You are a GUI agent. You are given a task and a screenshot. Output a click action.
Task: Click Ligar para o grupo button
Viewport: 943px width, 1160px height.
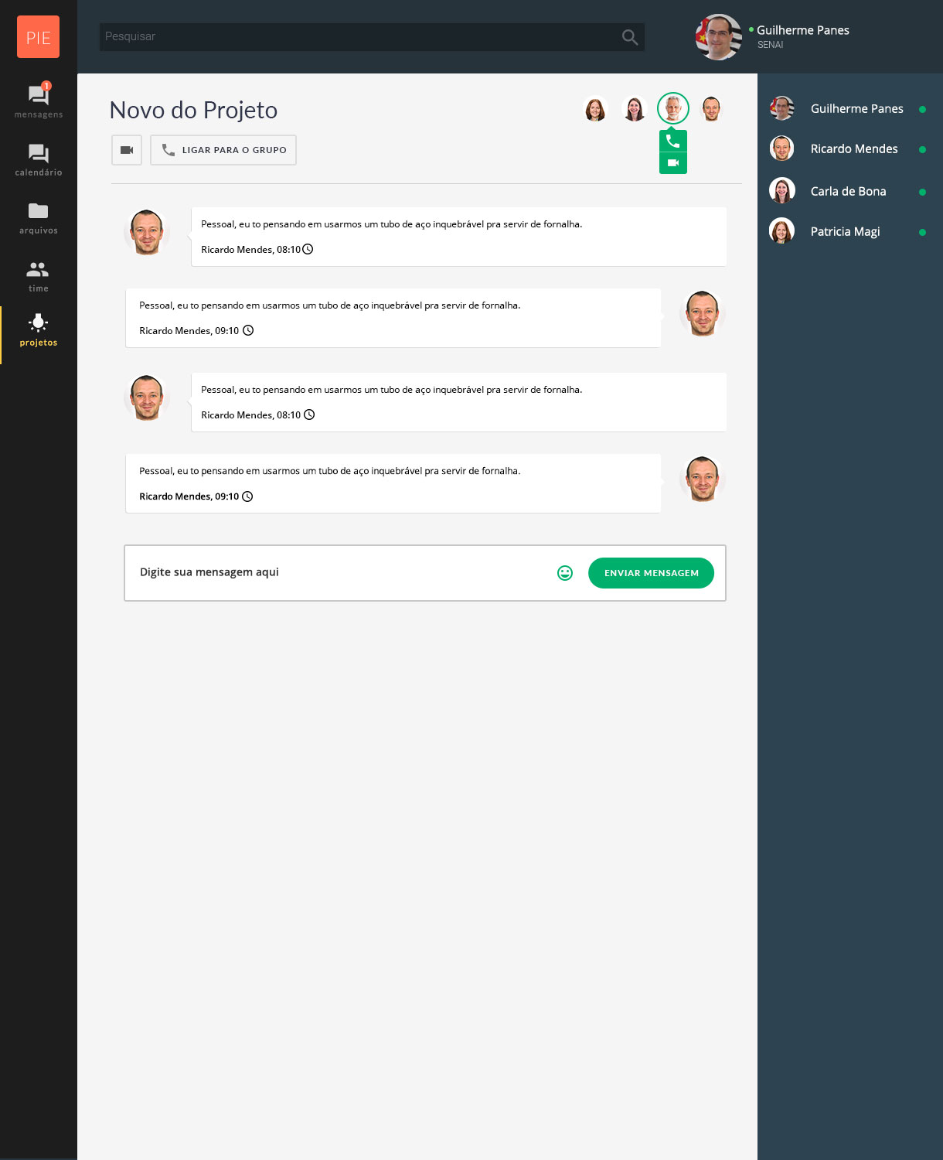click(x=223, y=150)
